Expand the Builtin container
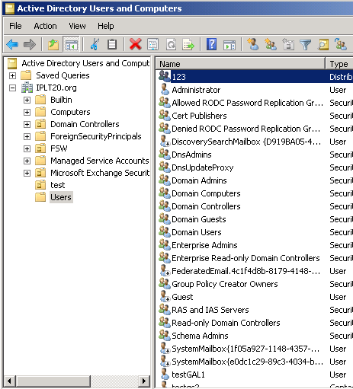353x389 pixels. click(x=27, y=100)
